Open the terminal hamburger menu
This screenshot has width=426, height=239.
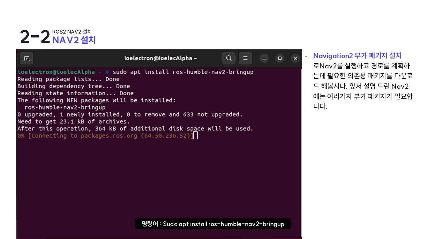pyautogui.click(x=245, y=58)
